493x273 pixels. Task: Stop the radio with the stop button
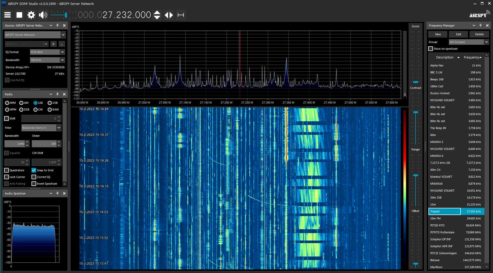tap(19, 15)
